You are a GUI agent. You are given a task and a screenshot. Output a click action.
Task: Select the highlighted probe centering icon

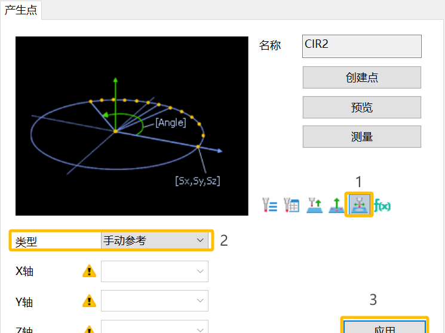tap(360, 205)
